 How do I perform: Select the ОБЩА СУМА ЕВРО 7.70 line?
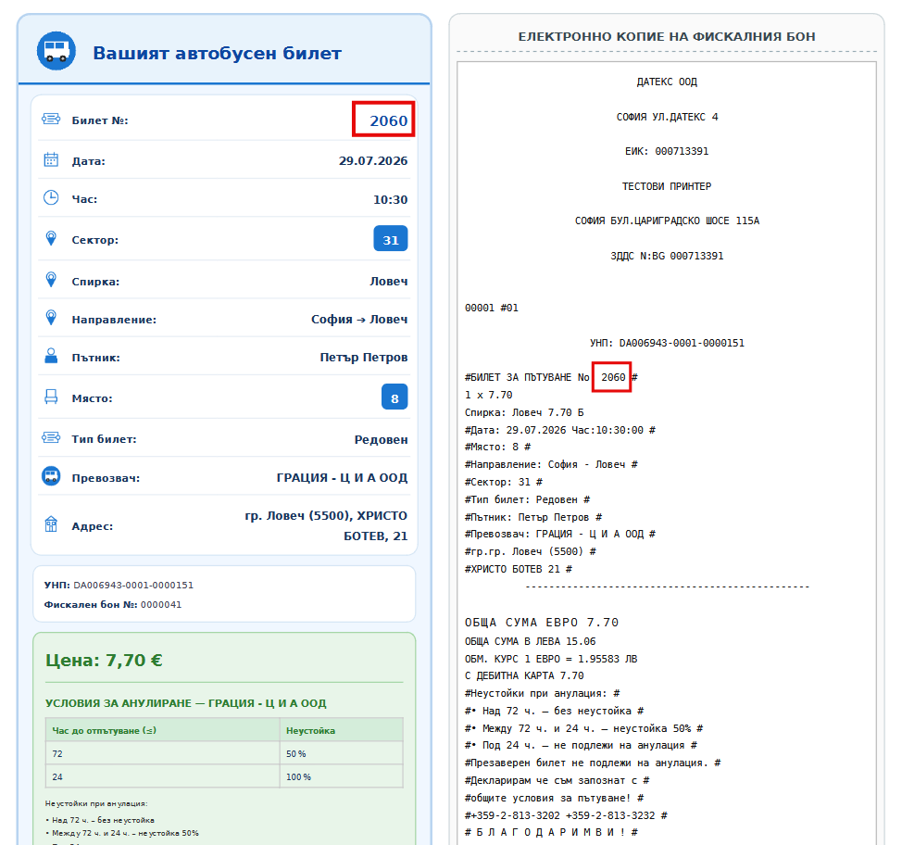tap(542, 623)
